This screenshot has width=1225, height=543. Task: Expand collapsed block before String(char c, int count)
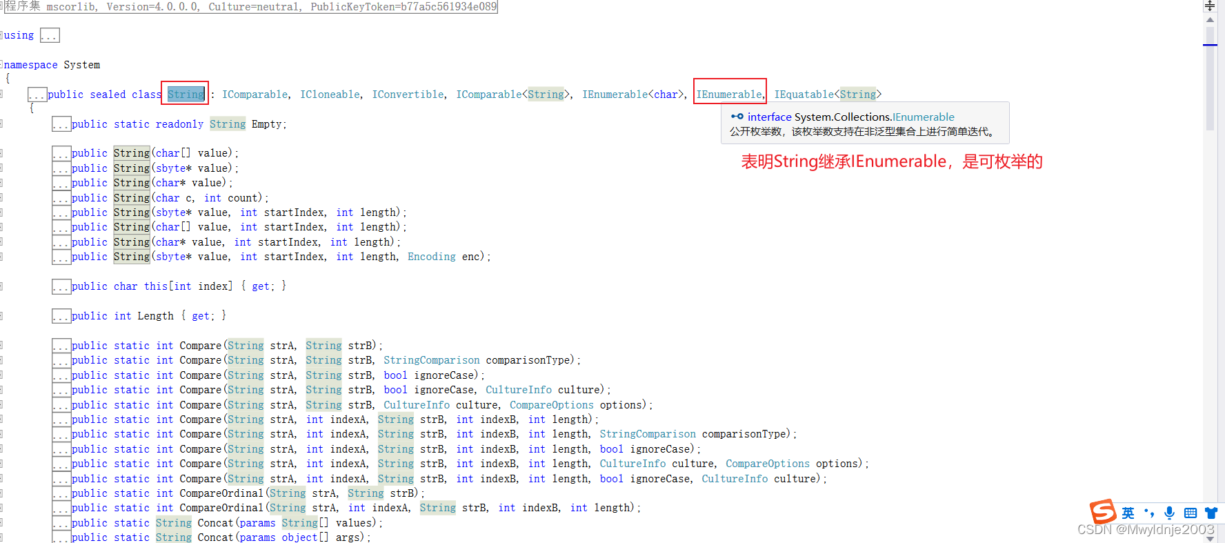coord(61,198)
